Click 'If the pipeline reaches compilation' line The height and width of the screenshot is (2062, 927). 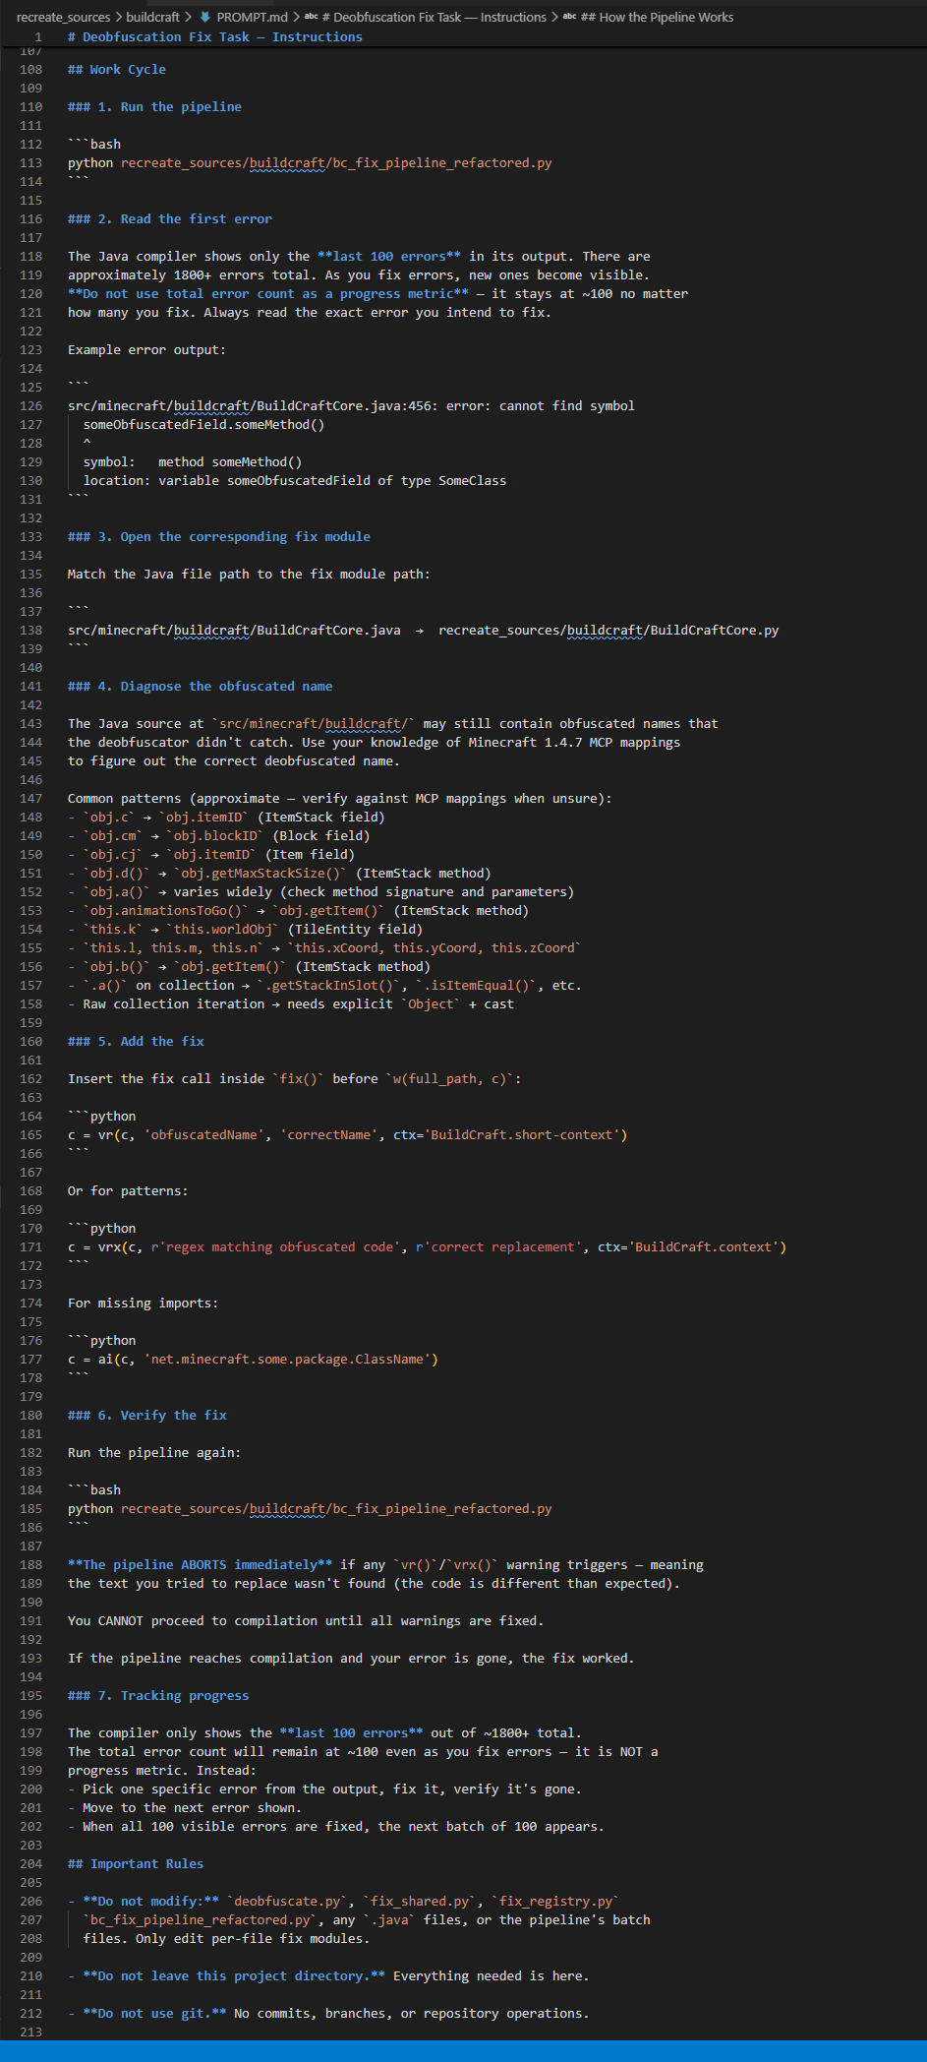tap(351, 1659)
